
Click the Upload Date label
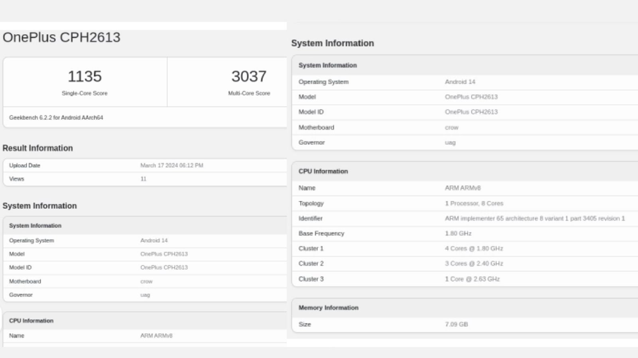pos(25,165)
